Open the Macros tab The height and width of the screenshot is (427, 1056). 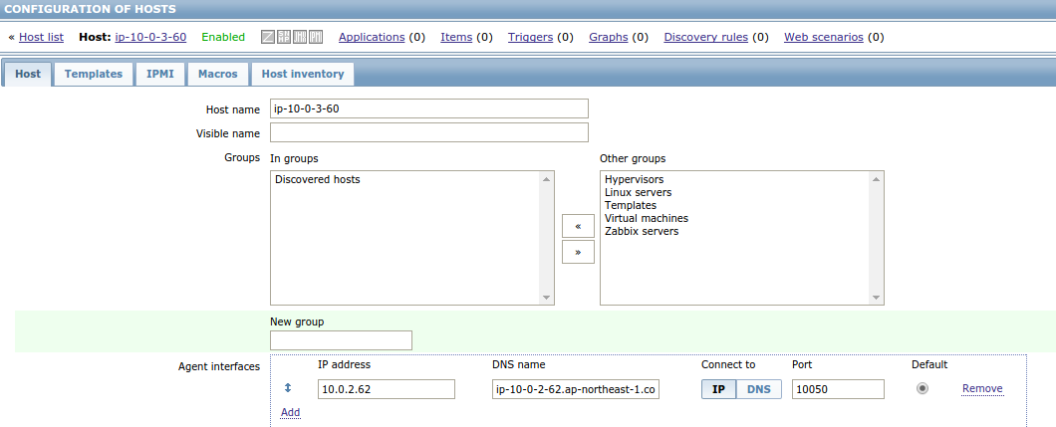coord(217,74)
